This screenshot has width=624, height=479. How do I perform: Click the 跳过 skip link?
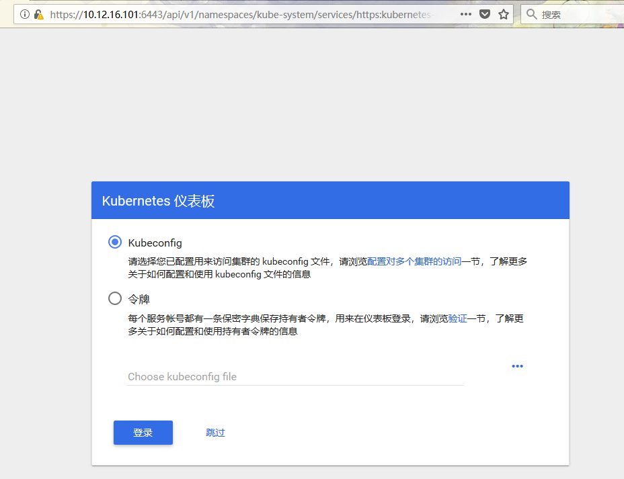[215, 433]
